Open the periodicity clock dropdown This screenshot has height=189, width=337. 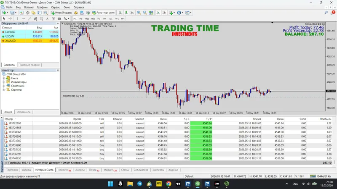coord(180,13)
